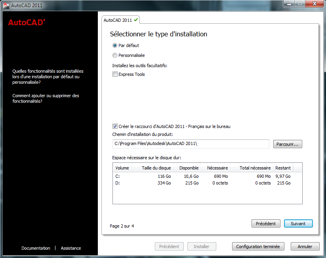
Task: Click Configuration terminée to finish setup
Action: [258, 246]
